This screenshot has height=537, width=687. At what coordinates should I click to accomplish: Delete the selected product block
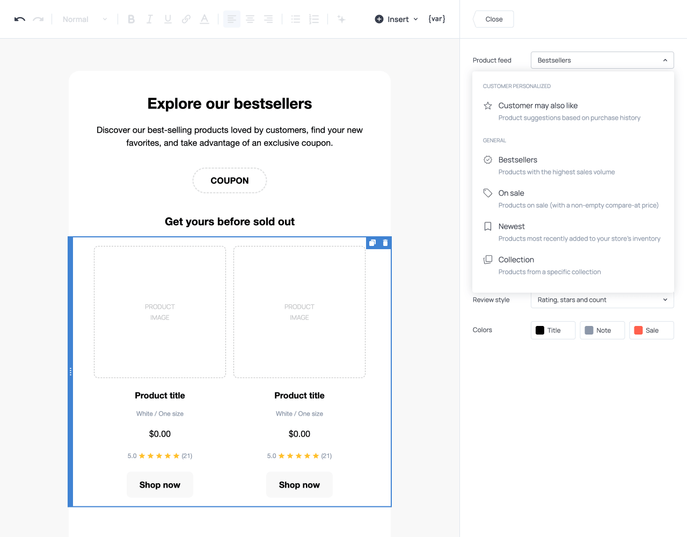[x=385, y=243]
